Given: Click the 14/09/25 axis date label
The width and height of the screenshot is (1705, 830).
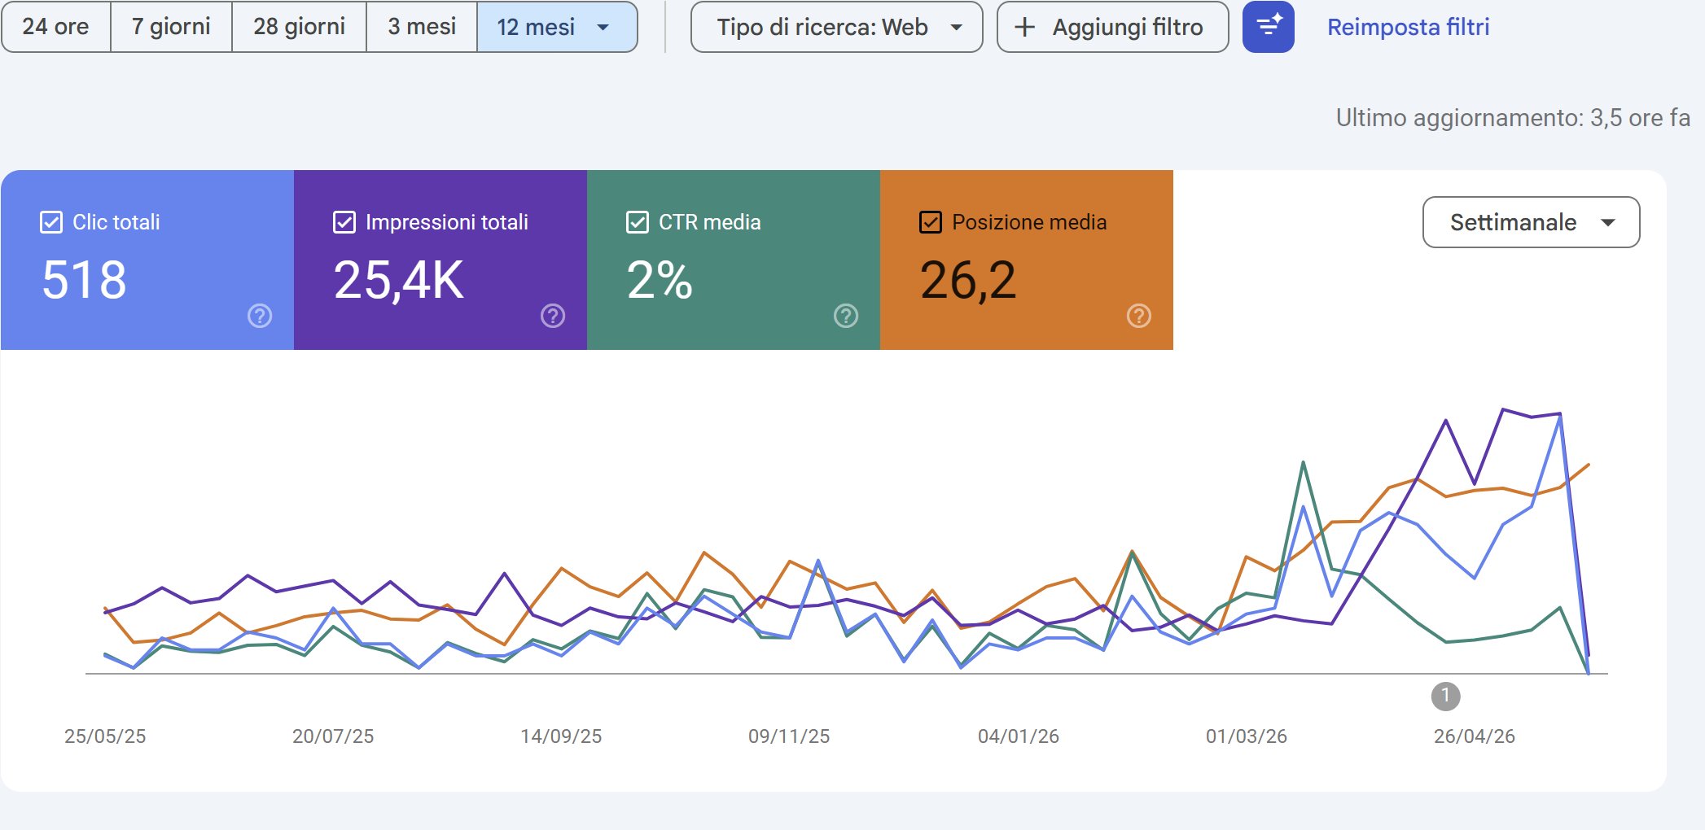Looking at the screenshot, I should 561,736.
